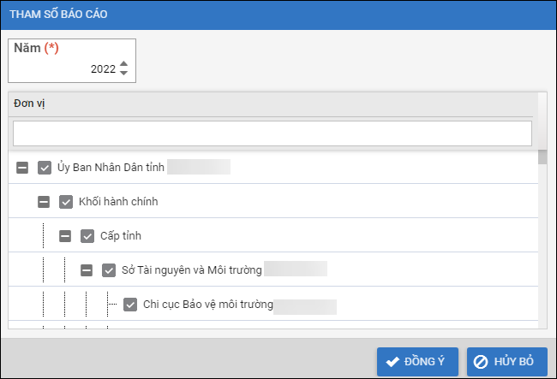This screenshot has height=379, width=557.
Task: Uncheck Sở Tài nguyên và Môi trường checkbox
Action: click(x=109, y=270)
